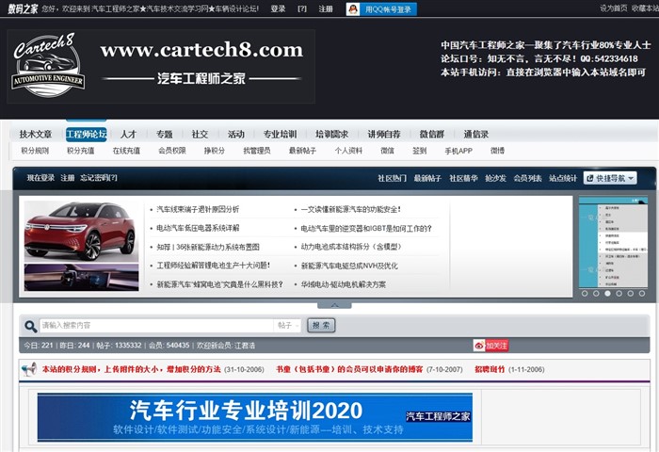Collapse the headline panel with up chevron
The width and height of the screenshot is (659, 452).
coord(334,305)
